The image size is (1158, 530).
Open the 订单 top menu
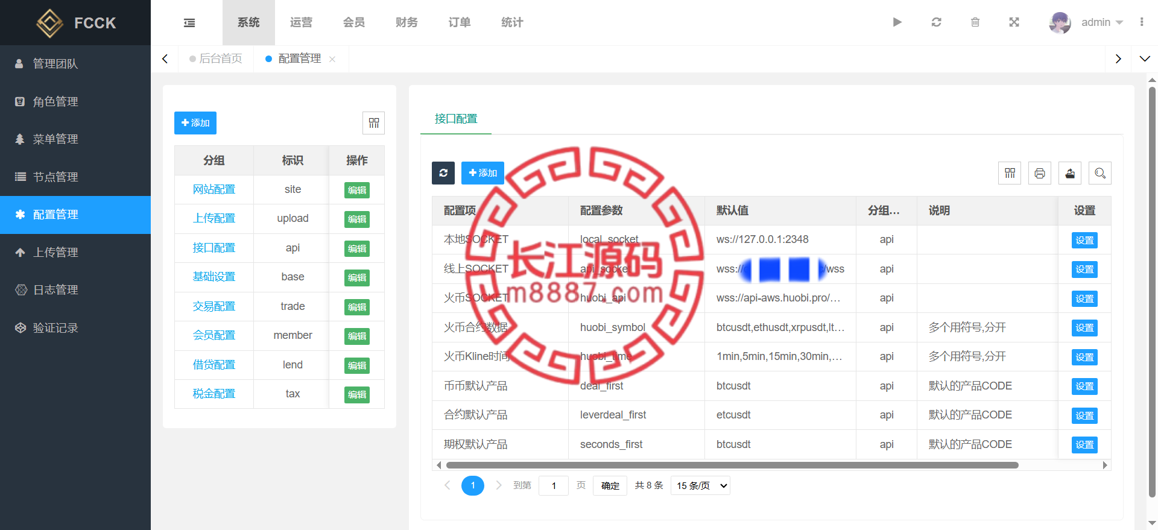pyautogui.click(x=460, y=22)
